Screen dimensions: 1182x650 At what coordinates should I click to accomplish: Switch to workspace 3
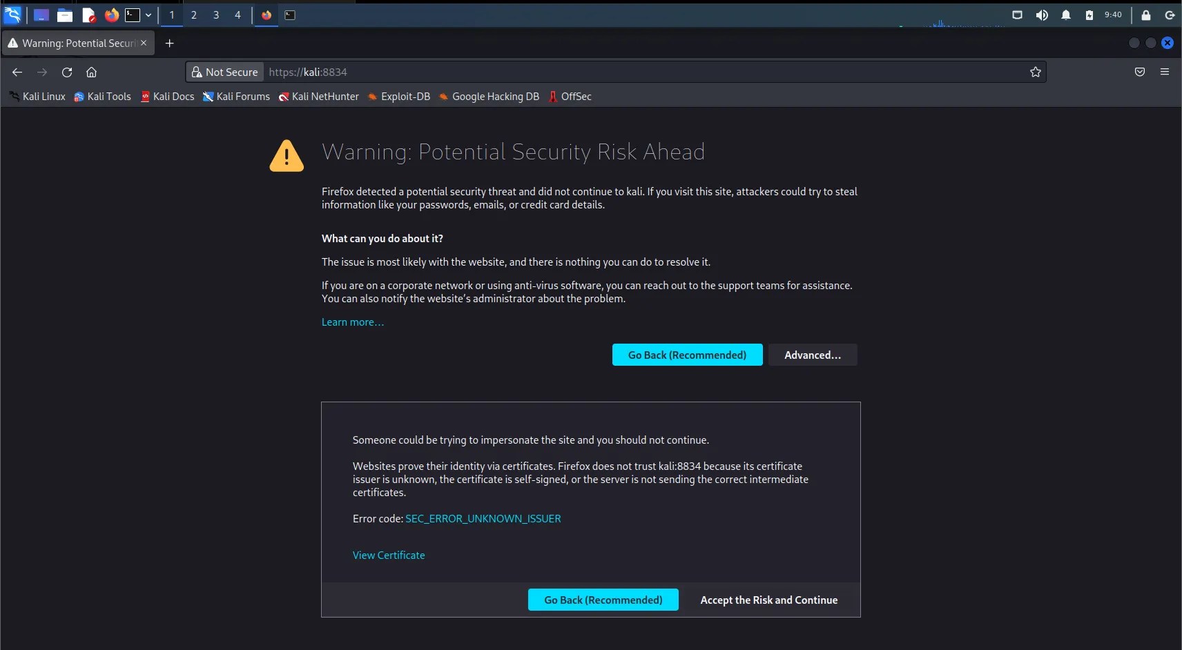pos(216,14)
